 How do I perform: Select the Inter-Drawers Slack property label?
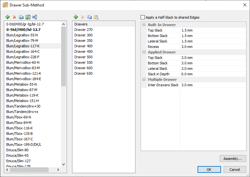[163, 85]
